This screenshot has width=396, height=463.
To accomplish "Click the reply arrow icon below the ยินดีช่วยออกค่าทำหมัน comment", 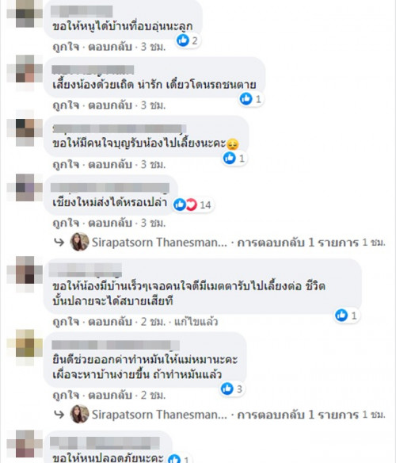I will pos(59,415).
